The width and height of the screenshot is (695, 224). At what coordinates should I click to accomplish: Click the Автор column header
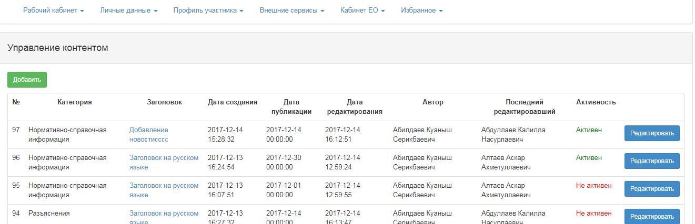432,102
